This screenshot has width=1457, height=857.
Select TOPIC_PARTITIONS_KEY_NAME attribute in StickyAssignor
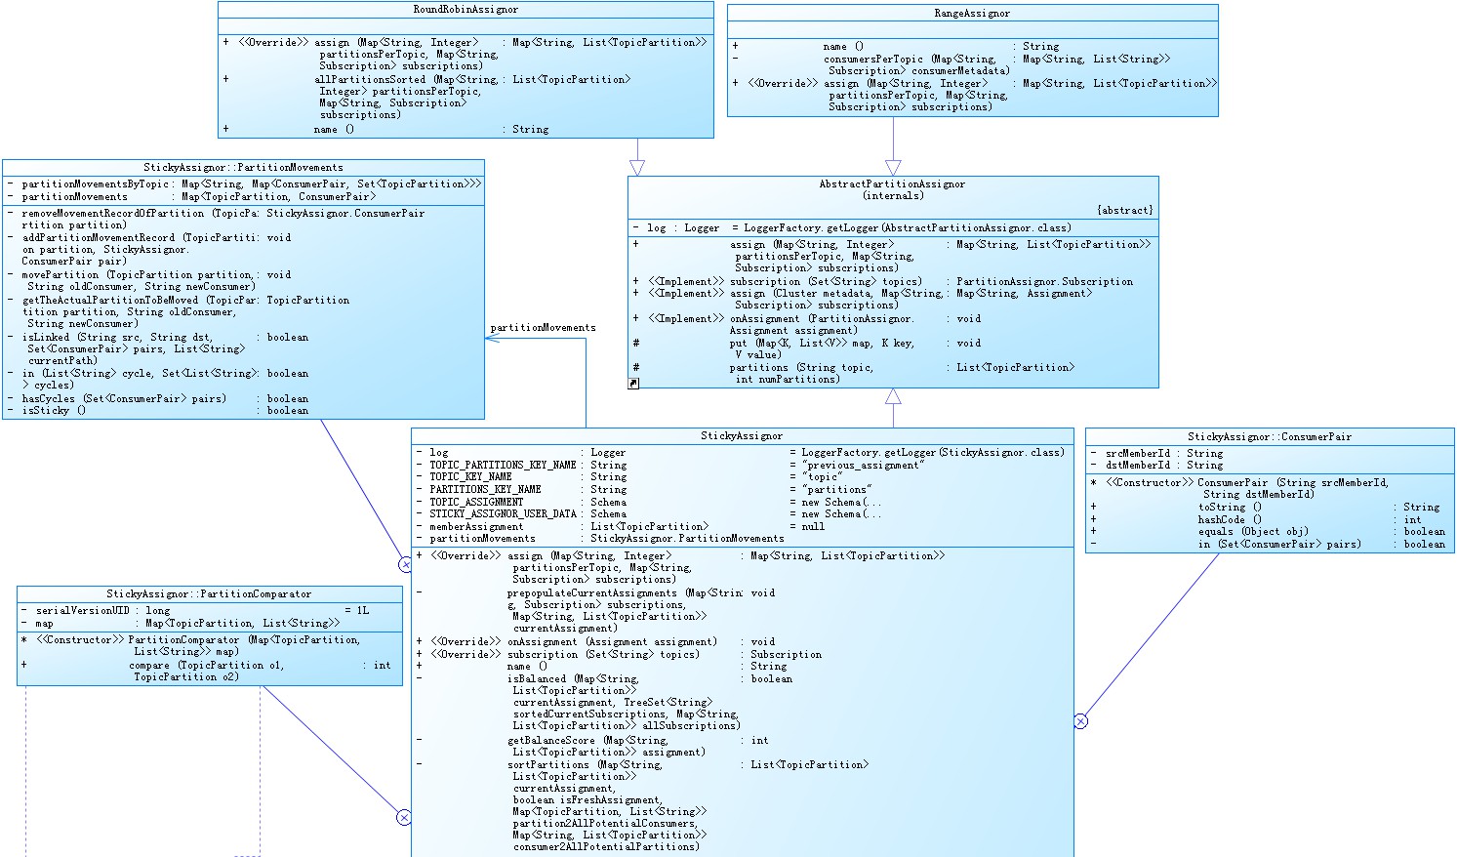point(669,465)
